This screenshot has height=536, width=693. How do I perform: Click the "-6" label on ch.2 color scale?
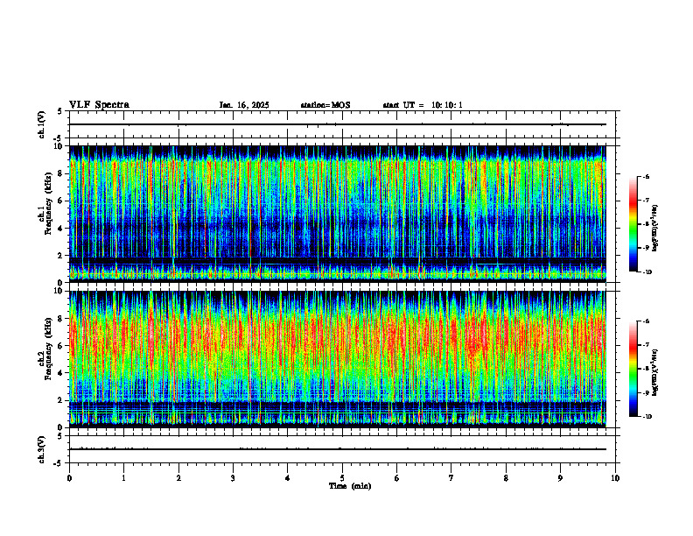[x=646, y=321]
